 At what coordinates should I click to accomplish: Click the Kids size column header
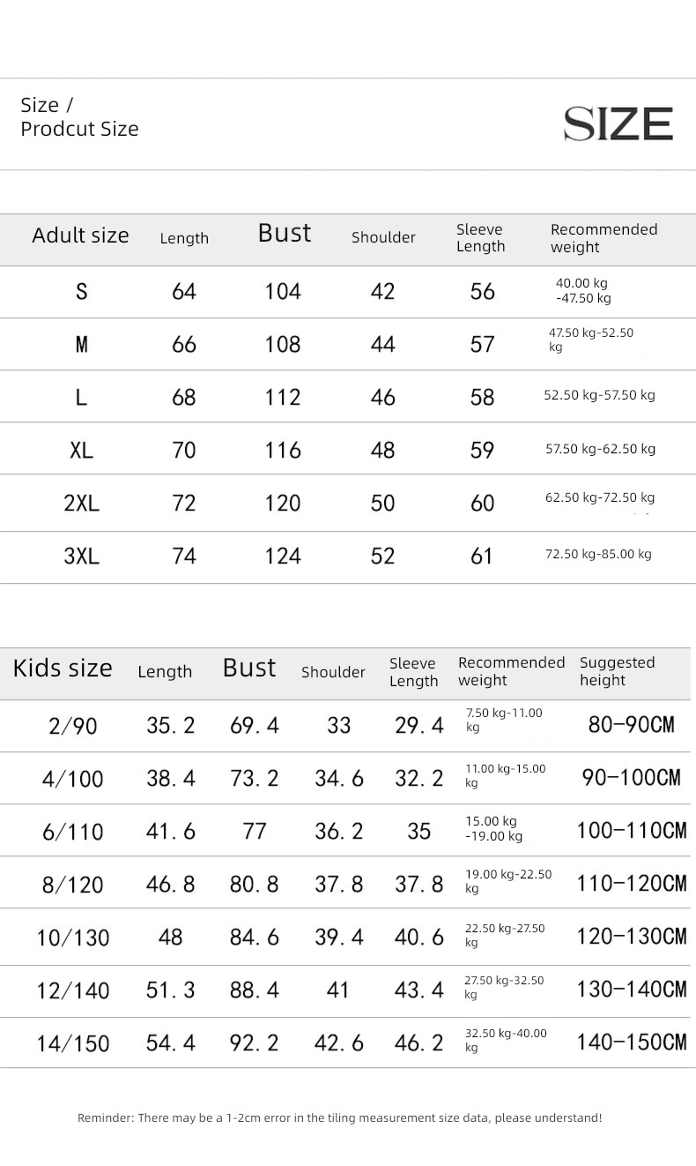63,668
